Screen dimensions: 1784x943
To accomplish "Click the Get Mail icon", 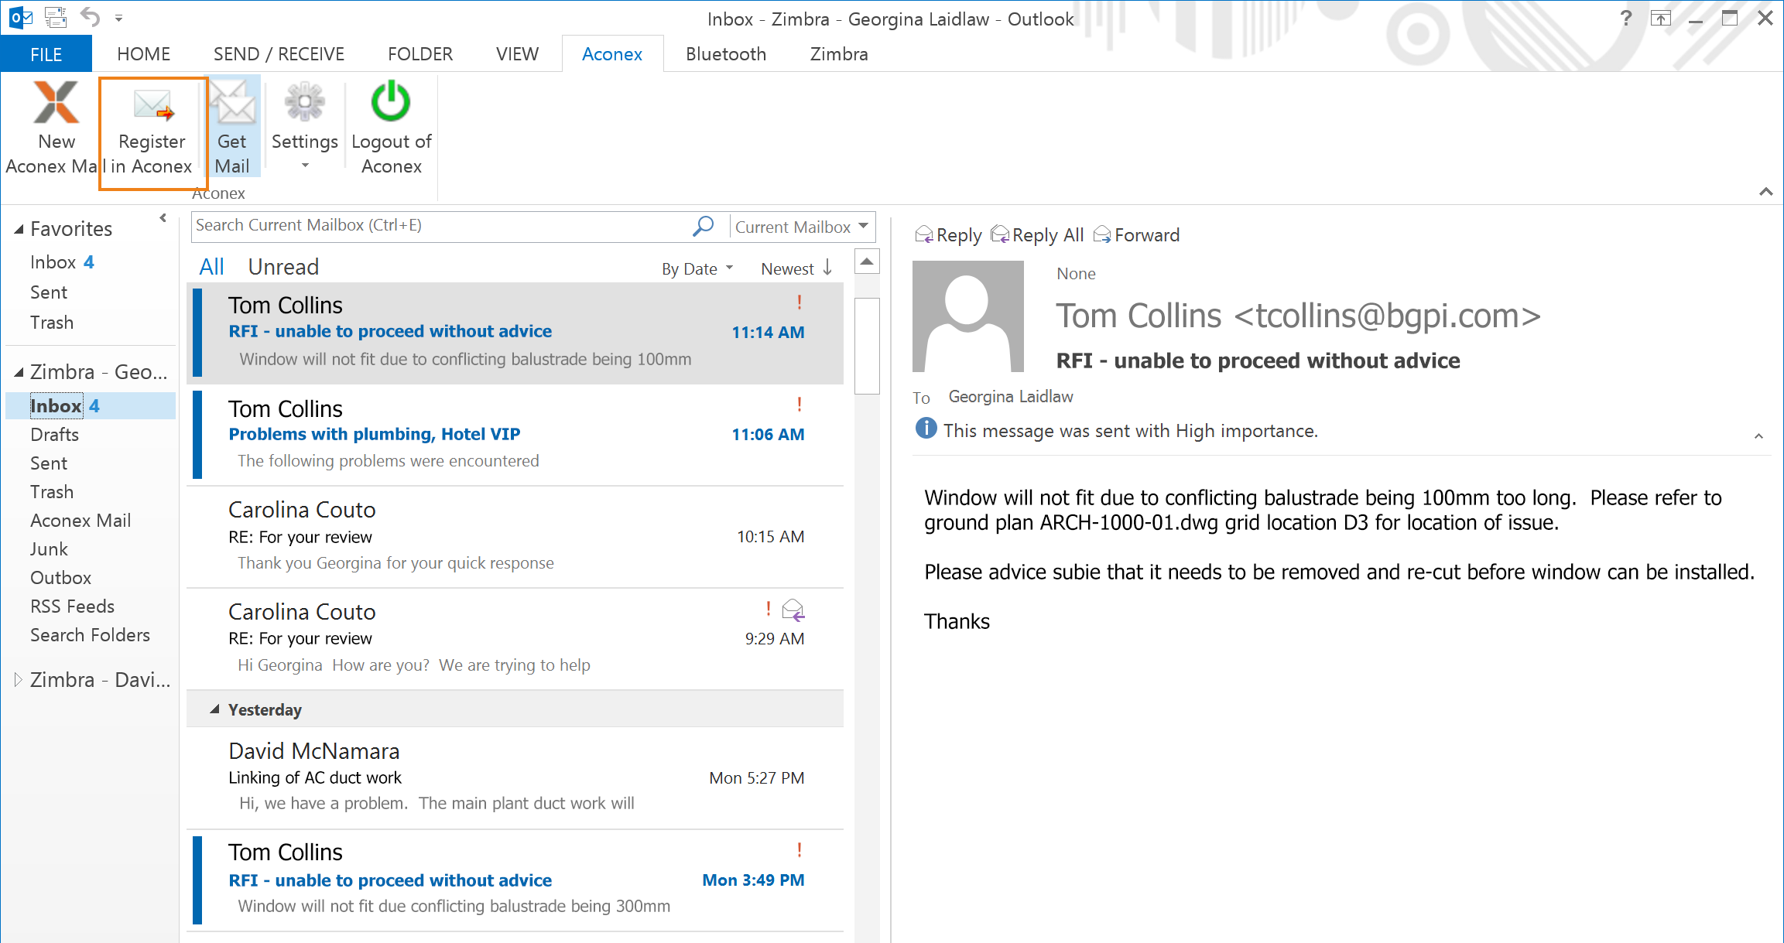I will pos(232,104).
